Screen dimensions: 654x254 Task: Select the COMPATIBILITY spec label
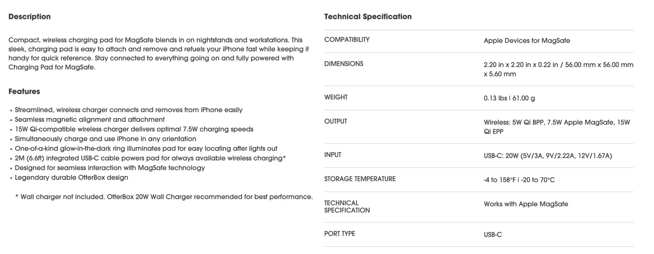tap(347, 40)
